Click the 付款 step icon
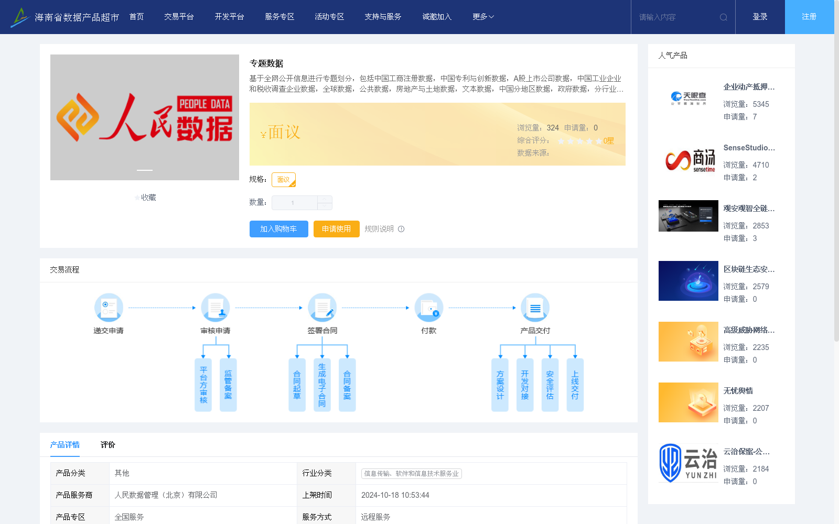 (429, 308)
